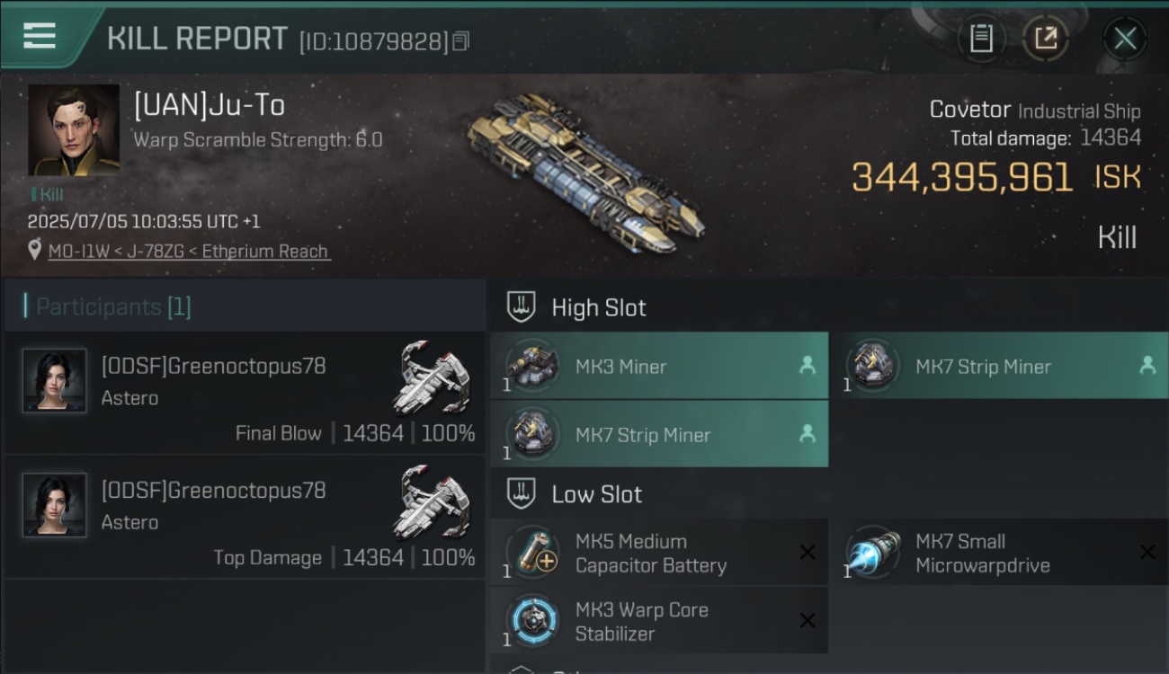Select the MK3 Warp Core Stabilizer icon
Image resolution: width=1169 pixels, height=674 pixels.
click(532, 620)
